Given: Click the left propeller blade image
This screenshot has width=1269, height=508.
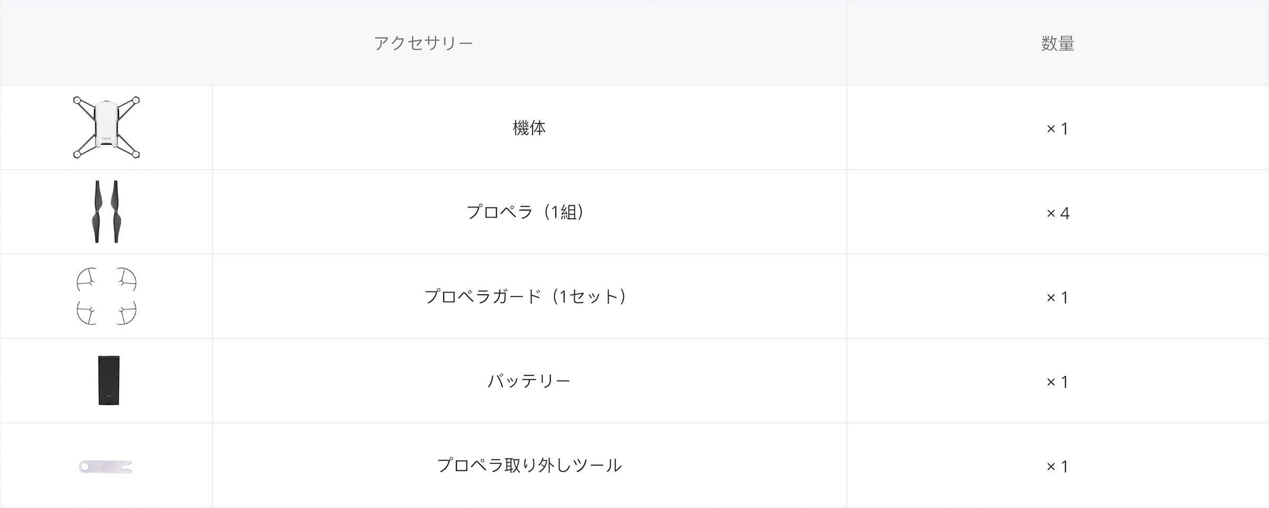Looking at the screenshot, I should coord(97,212).
